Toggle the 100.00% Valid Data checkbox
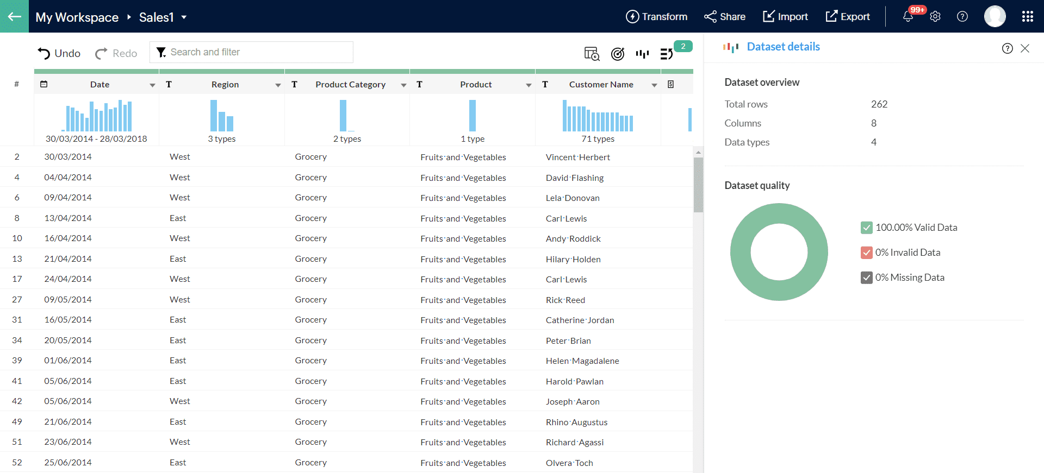The height and width of the screenshot is (473, 1044). (866, 228)
